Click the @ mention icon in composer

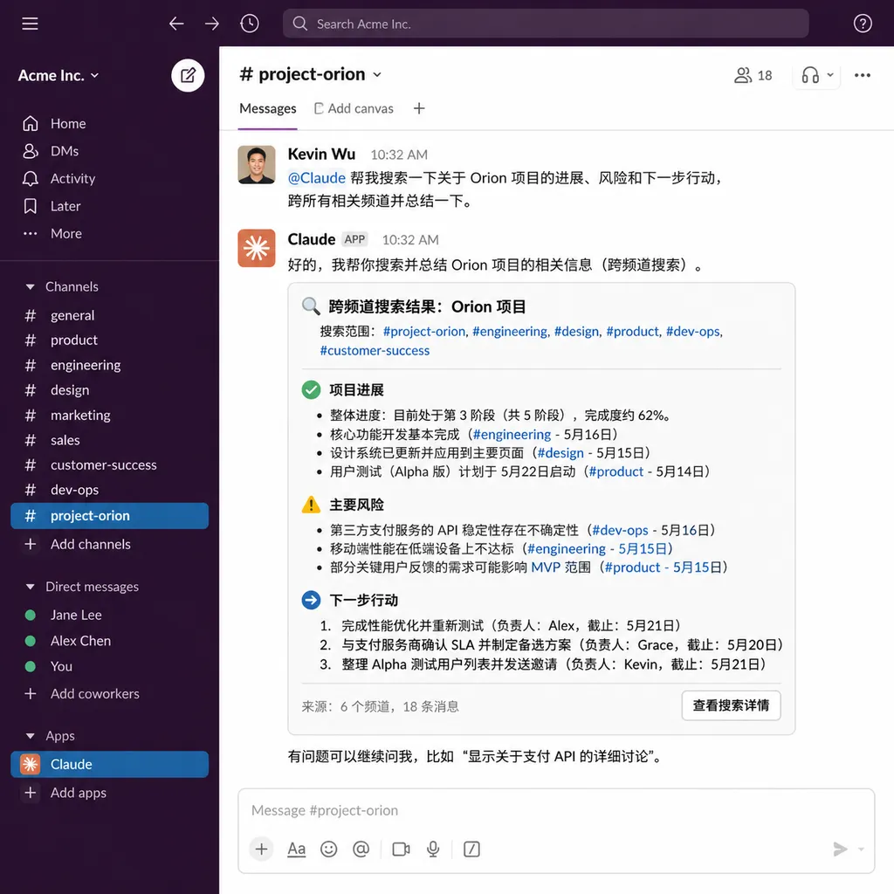point(361,849)
